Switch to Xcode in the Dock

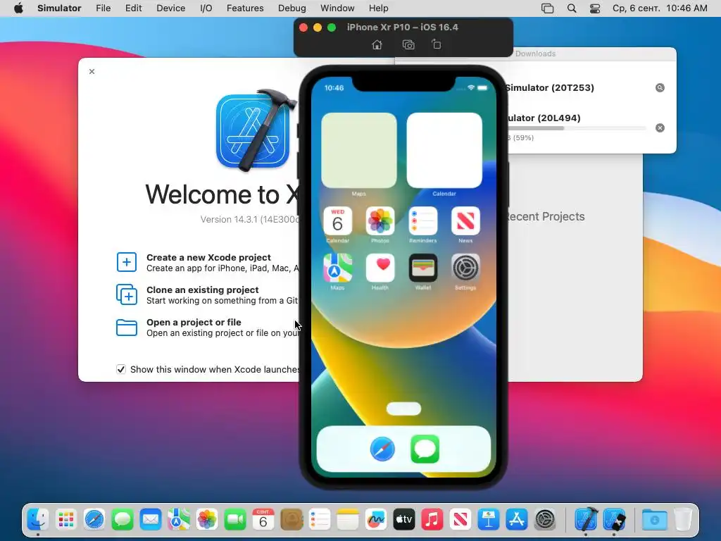(x=586, y=520)
